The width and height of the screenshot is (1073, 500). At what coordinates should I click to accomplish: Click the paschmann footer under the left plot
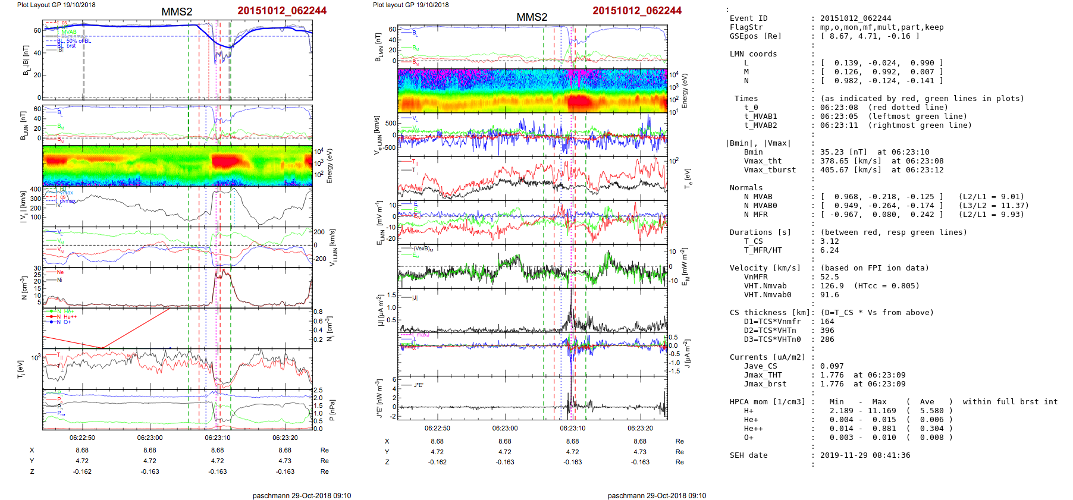302,495
